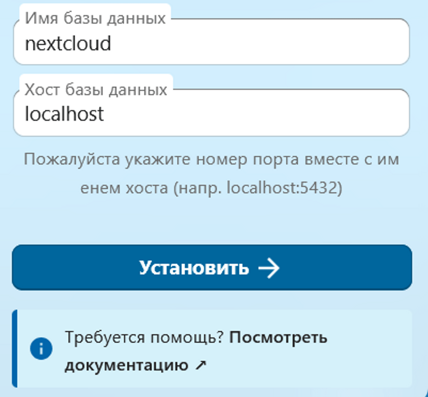Viewport: 428px width, 397px height.
Task: Click the Хост базы данных field label
Action: pos(96,89)
